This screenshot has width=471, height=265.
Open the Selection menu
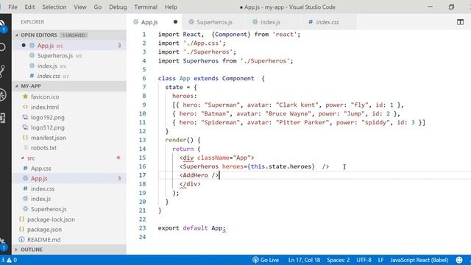pyautogui.click(x=54, y=7)
